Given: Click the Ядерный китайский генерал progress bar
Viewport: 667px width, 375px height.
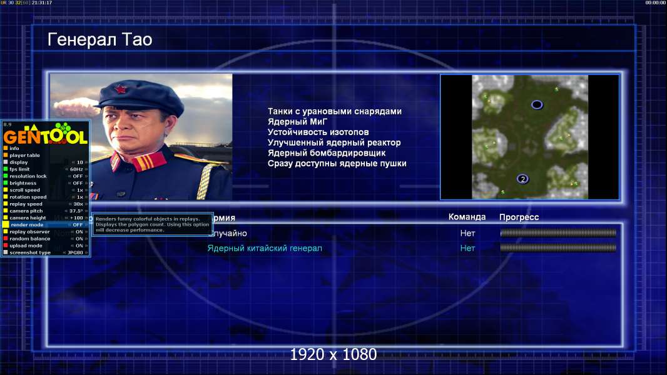Looking at the screenshot, I should pyautogui.click(x=558, y=247).
